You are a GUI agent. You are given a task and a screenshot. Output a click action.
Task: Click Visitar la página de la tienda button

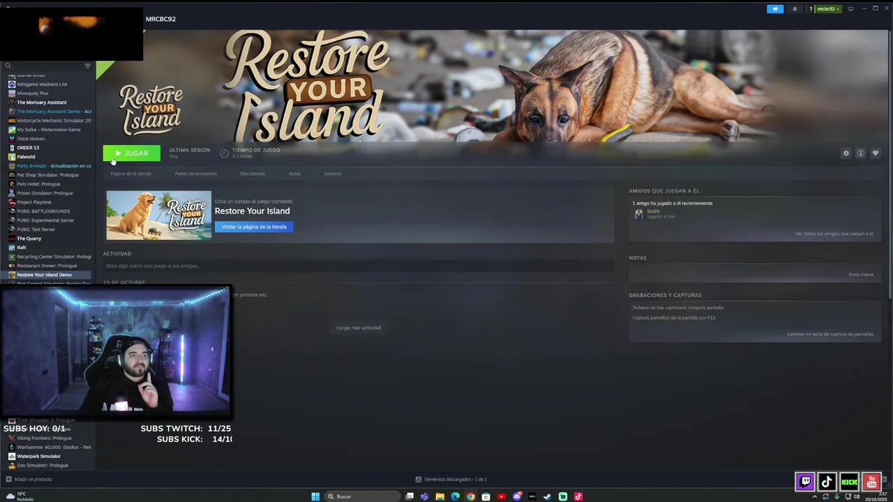click(x=254, y=227)
